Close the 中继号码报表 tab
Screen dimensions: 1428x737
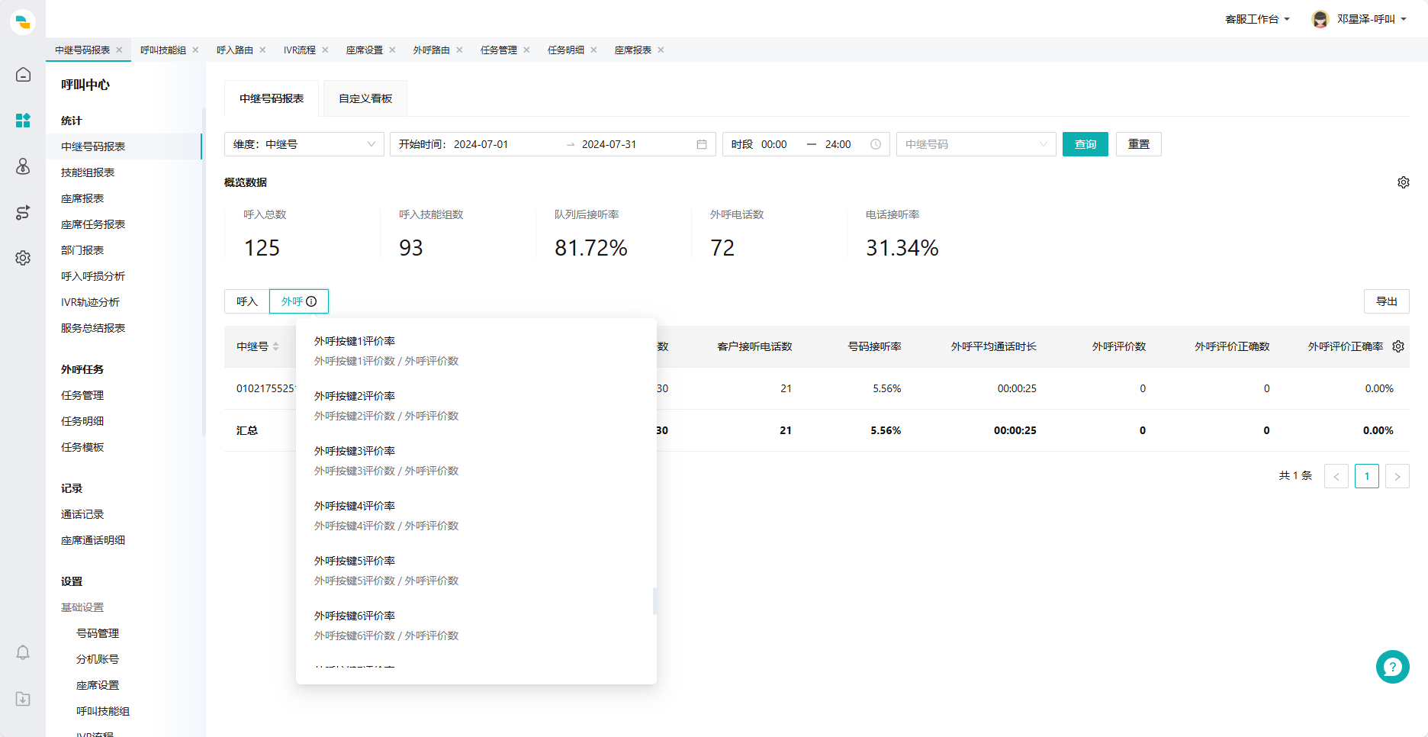click(x=119, y=50)
